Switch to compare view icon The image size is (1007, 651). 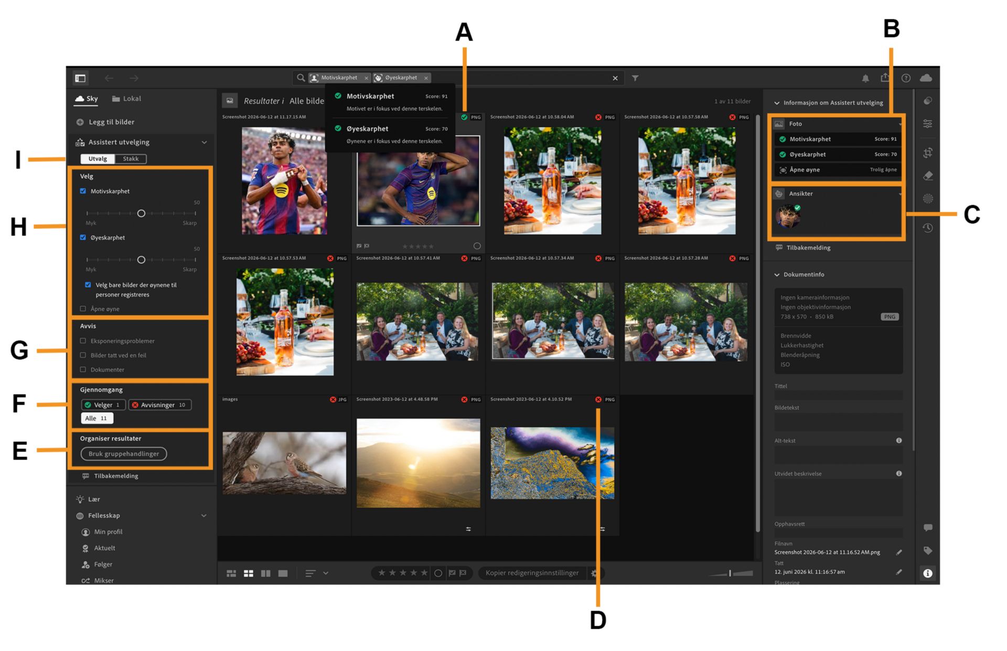[x=266, y=573]
